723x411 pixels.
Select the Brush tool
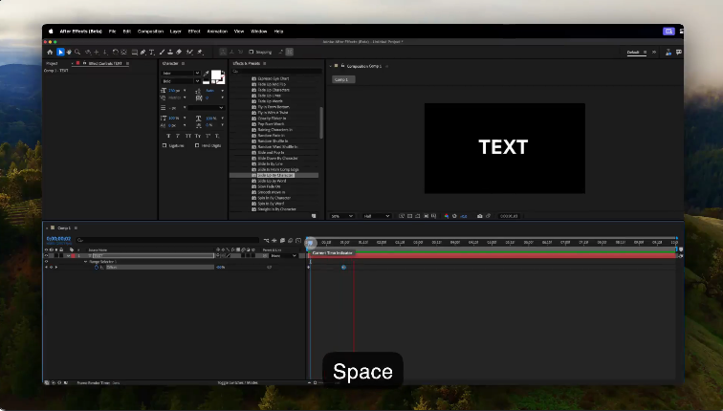click(x=162, y=52)
